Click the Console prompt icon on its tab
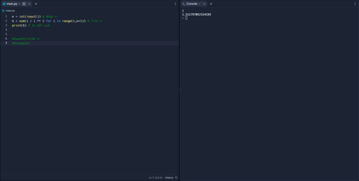This screenshot has height=181, width=359. pyautogui.click(x=184, y=4)
